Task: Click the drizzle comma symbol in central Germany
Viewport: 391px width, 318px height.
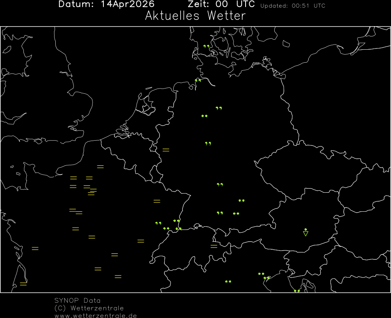Action: pyautogui.click(x=208, y=143)
